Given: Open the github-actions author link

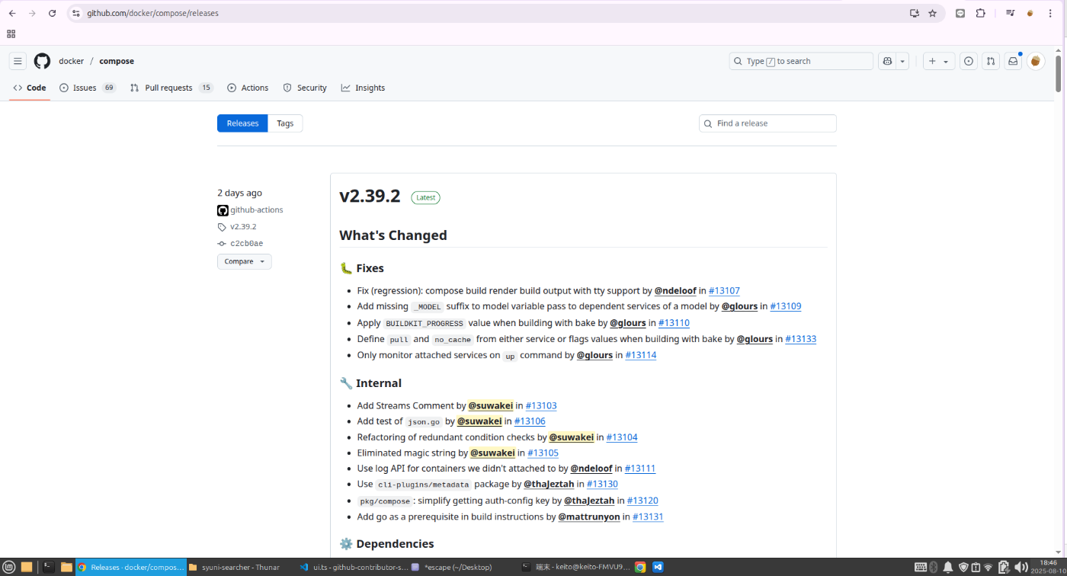Looking at the screenshot, I should (x=257, y=210).
